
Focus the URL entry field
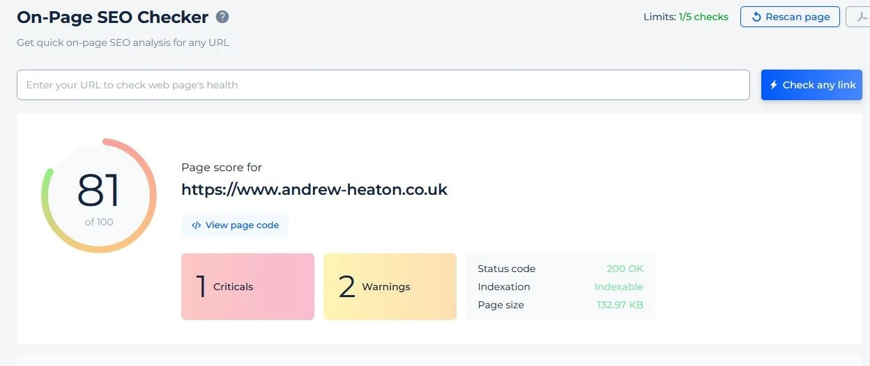click(383, 85)
